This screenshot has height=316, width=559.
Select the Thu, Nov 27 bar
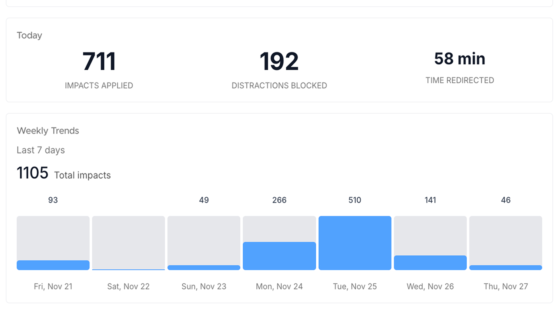tap(505, 243)
